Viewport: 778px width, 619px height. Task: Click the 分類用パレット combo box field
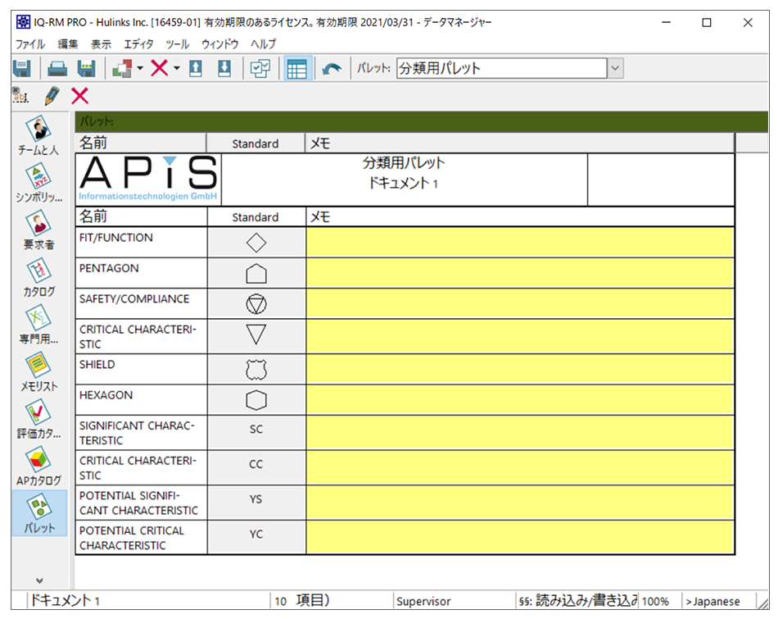pyautogui.click(x=502, y=69)
